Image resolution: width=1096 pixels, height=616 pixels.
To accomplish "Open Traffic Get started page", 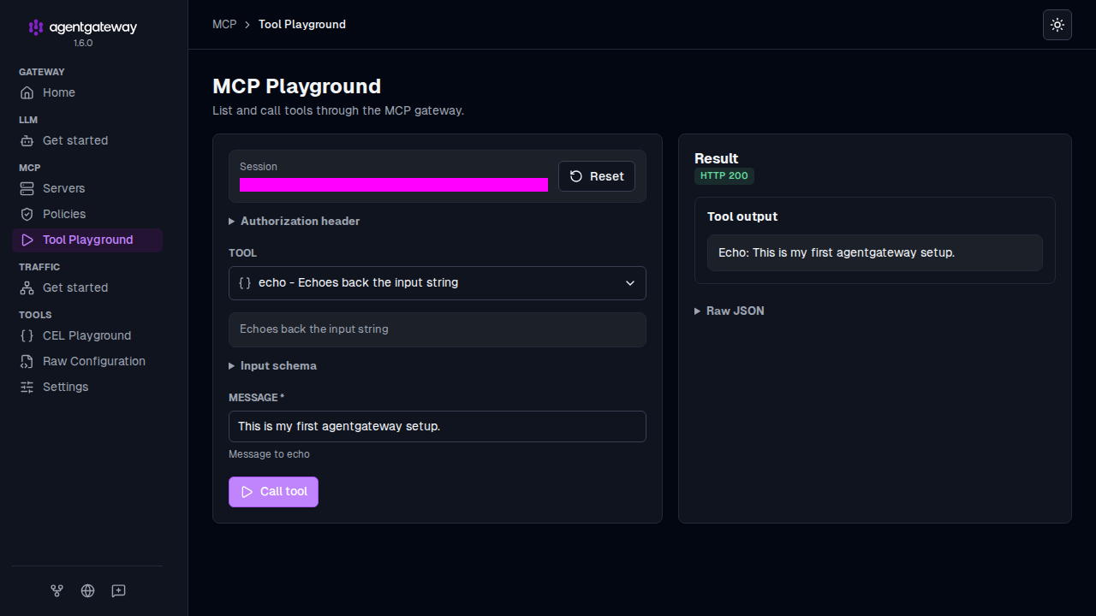I will pyautogui.click(x=87, y=287).
